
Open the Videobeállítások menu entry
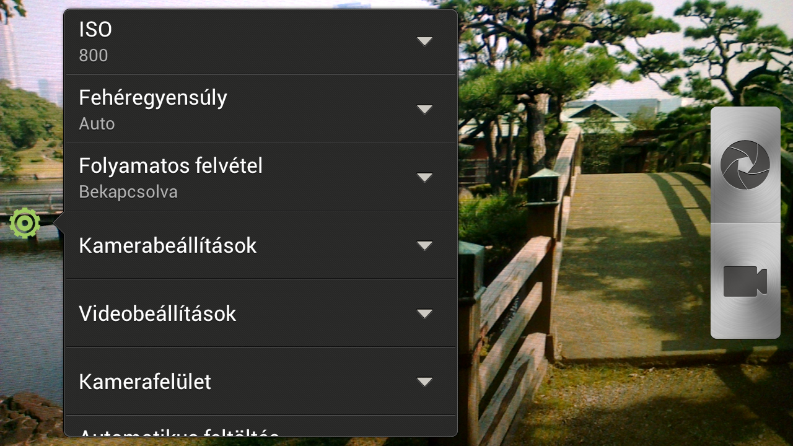click(x=261, y=313)
